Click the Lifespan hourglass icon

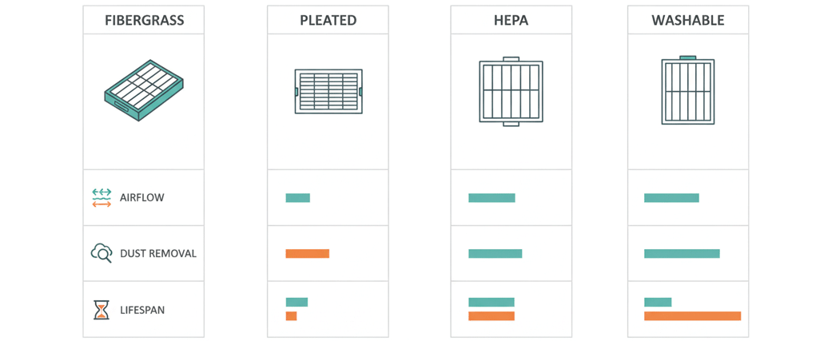click(102, 310)
